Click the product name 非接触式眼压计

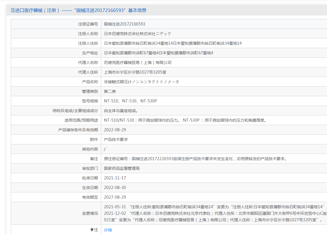pos(118,82)
